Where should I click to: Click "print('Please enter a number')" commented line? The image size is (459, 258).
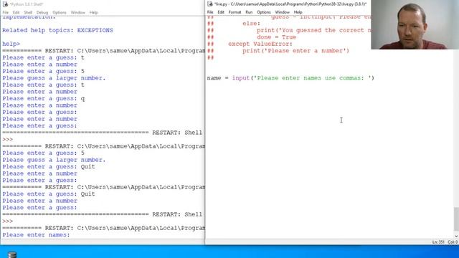[x=295, y=51]
